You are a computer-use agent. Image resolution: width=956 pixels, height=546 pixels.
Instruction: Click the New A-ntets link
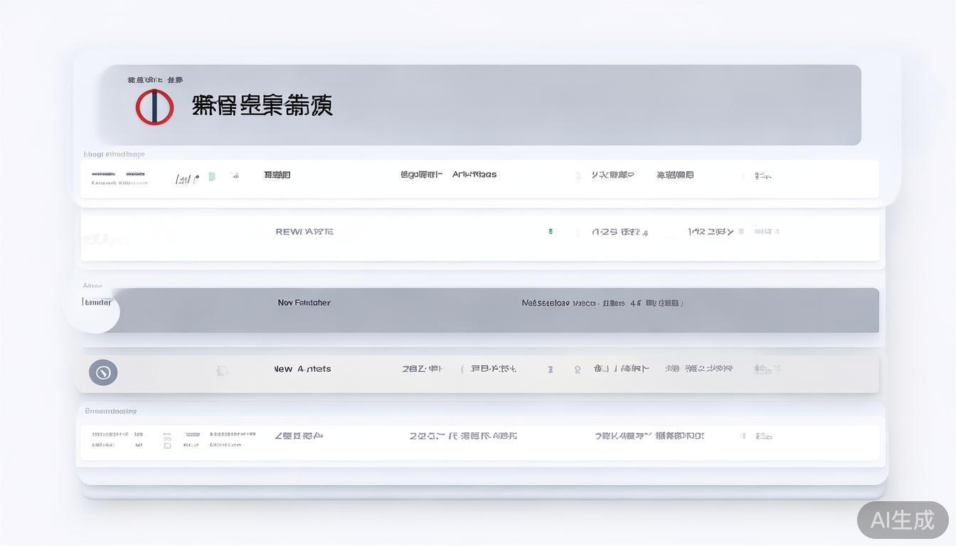coord(304,368)
